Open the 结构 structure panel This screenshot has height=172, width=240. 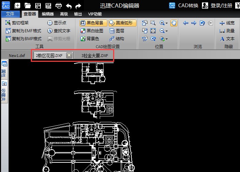click(117, 39)
